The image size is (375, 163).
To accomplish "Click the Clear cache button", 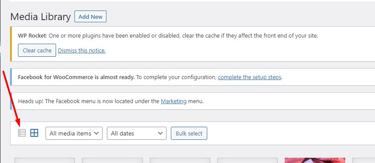I will [37, 50].
